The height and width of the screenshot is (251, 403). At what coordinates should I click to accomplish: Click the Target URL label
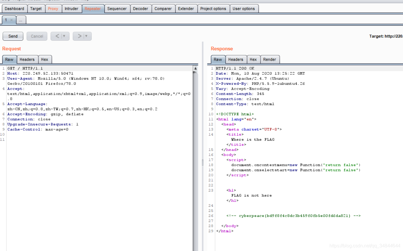point(386,36)
